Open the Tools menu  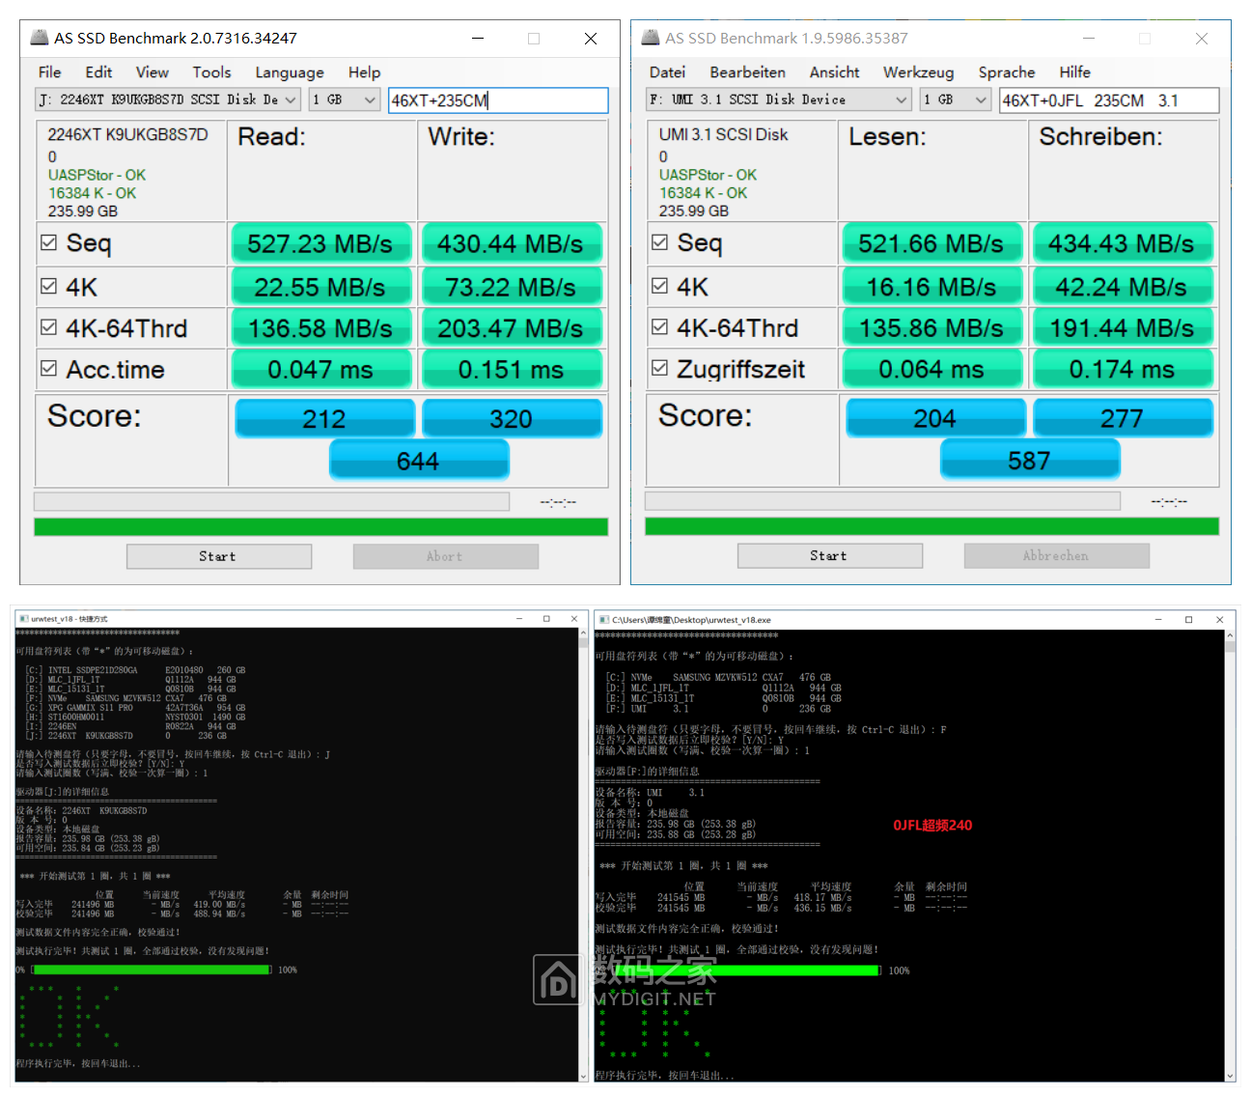click(211, 71)
